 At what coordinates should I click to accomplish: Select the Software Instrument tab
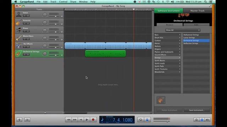pos(168,11)
